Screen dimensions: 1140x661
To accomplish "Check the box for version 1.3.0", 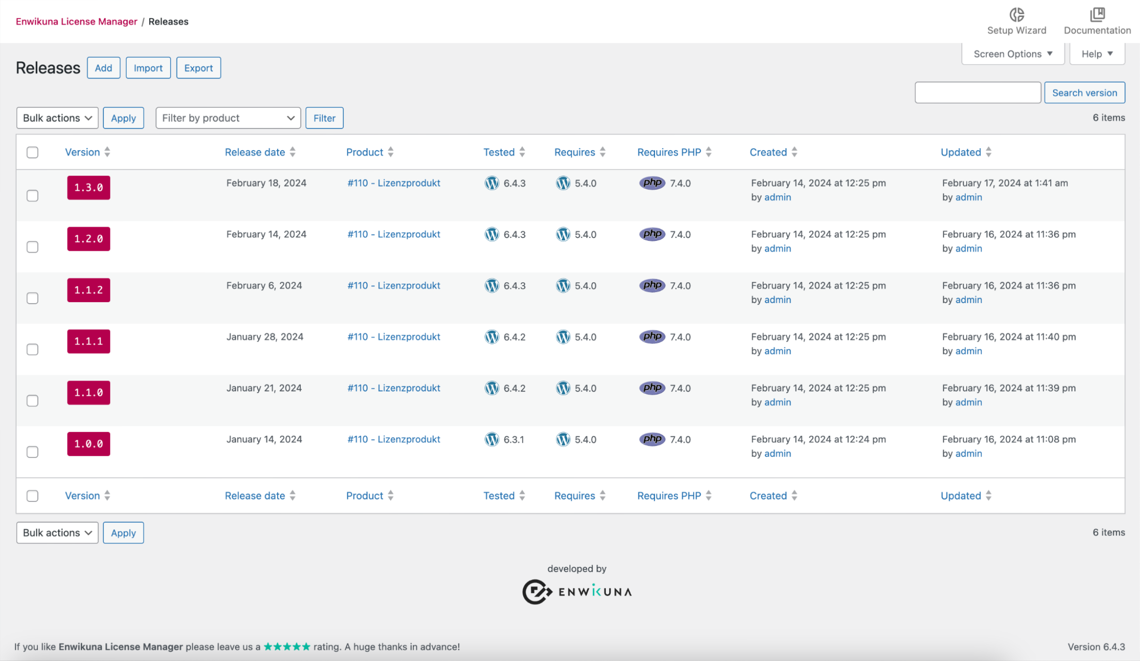I will pyautogui.click(x=33, y=196).
